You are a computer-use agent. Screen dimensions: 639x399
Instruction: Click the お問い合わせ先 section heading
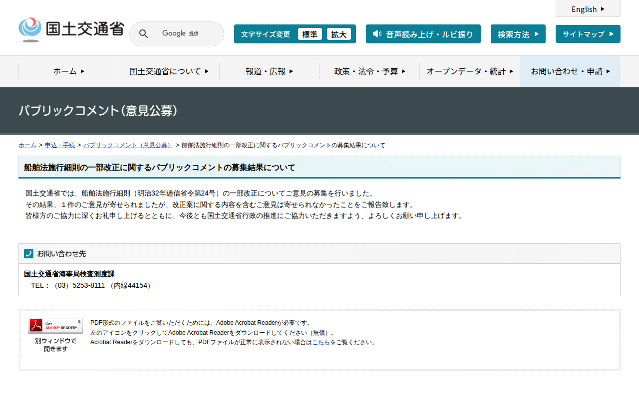[61, 253]
